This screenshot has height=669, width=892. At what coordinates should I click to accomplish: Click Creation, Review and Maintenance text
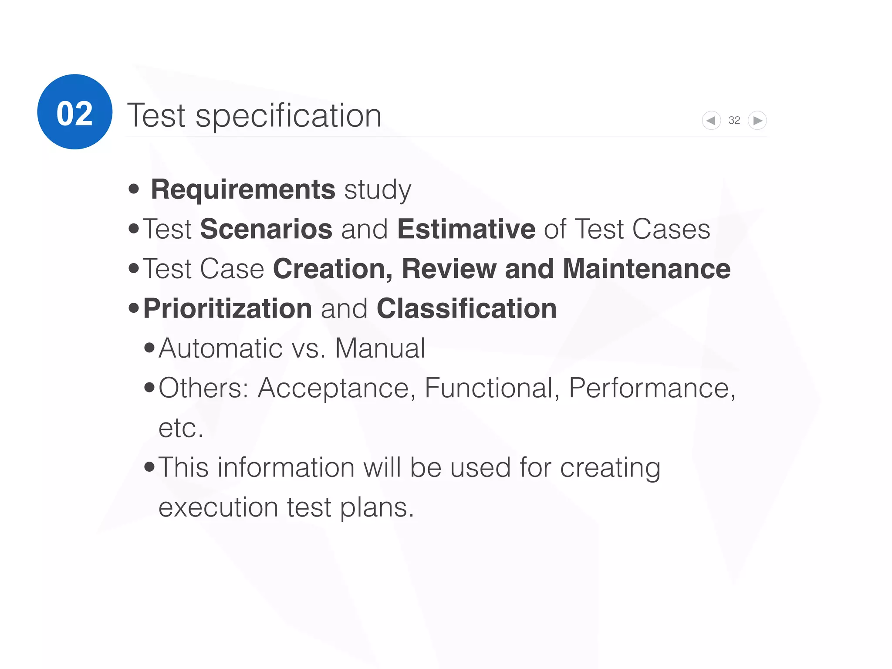pos(501,269)
